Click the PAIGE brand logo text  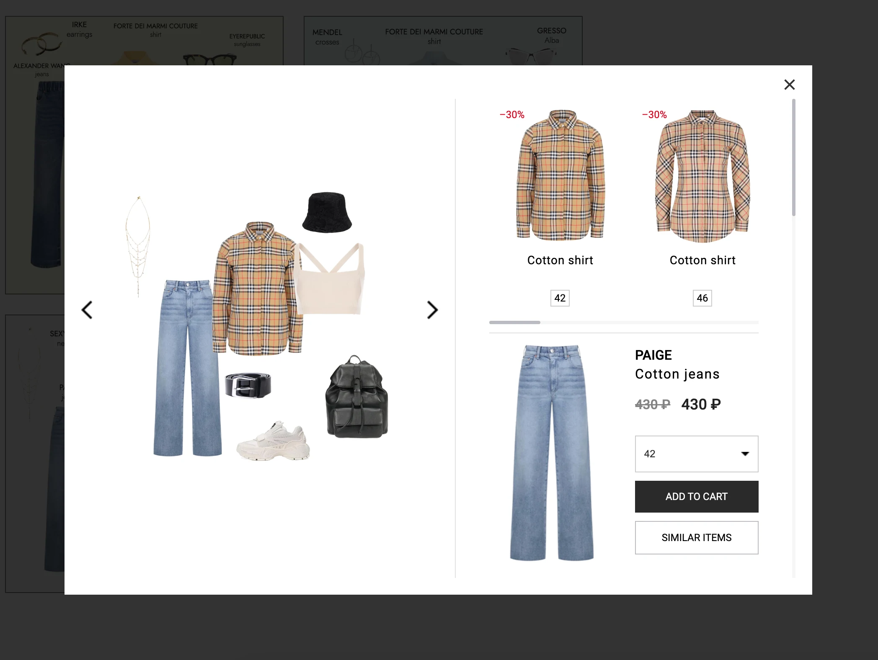(x=654, y=354)
